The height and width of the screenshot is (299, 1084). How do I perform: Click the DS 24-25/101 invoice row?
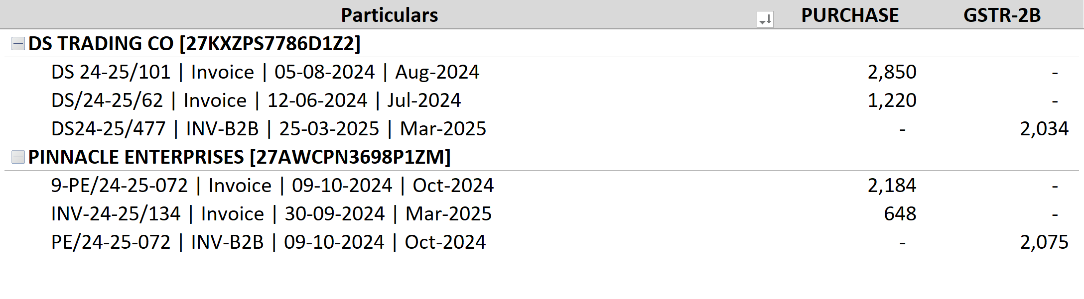[265, 72]
